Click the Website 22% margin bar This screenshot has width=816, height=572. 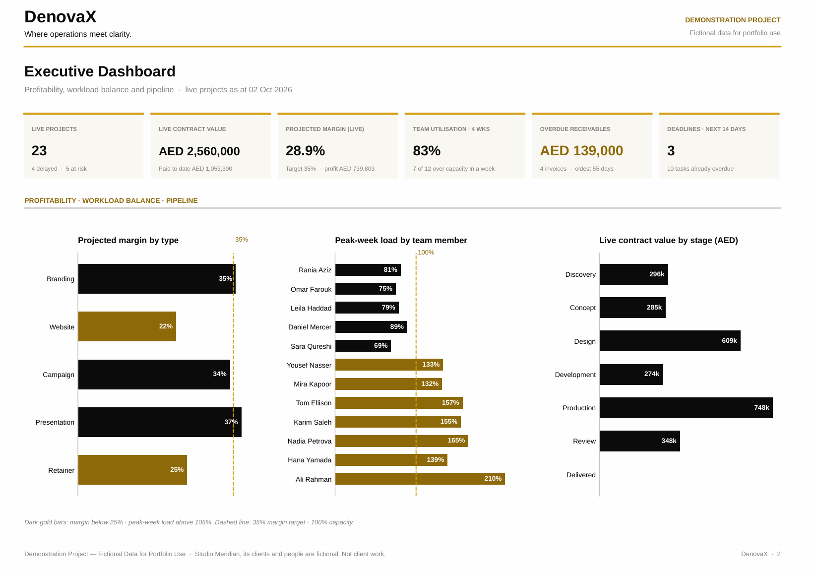point(127,326)
